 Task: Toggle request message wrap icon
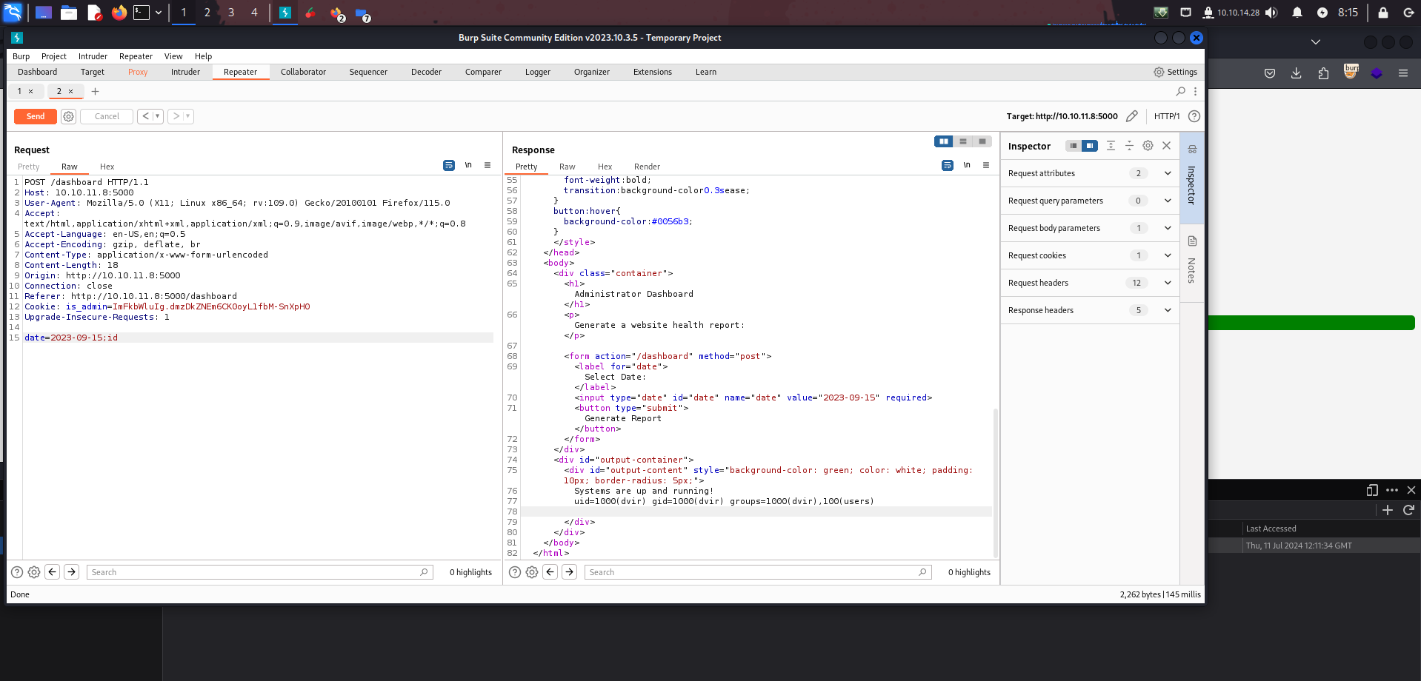point(449,165)
